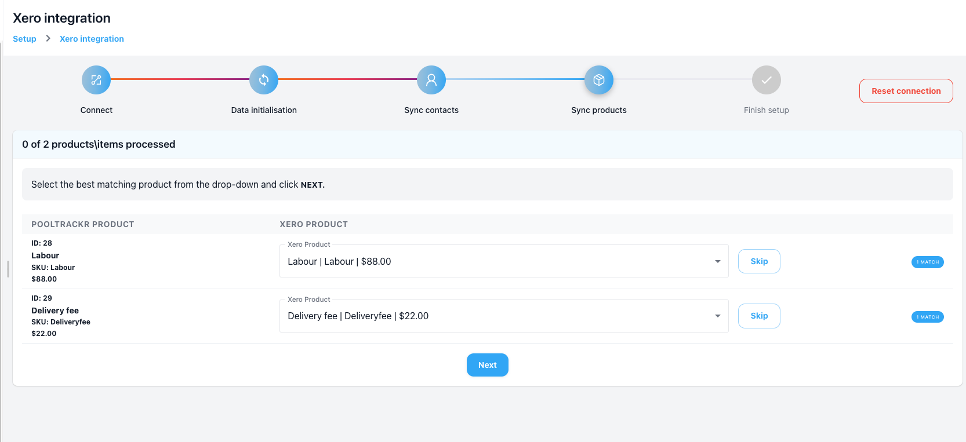This screenshot has height=442, width=966.
Task: Click the Finish setup checkmark icon
Action: [x=767, y=80]
